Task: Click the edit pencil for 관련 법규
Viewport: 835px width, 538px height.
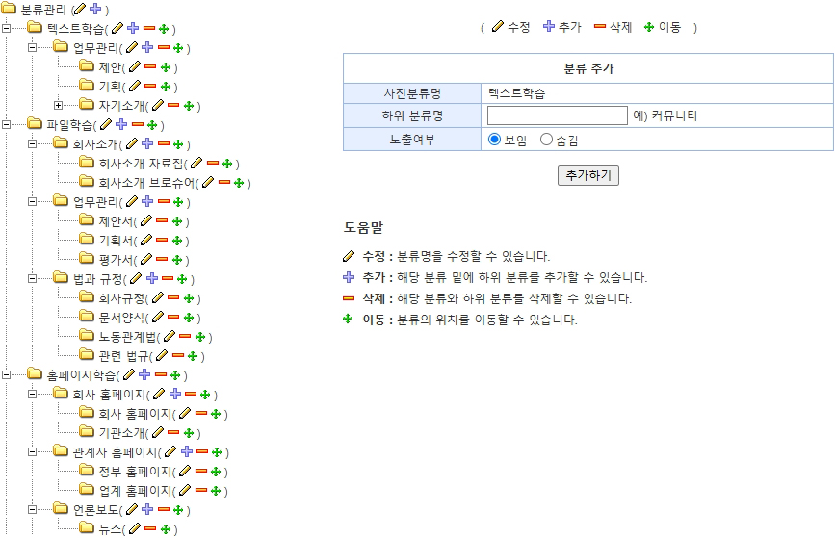Action: [162, 355]
